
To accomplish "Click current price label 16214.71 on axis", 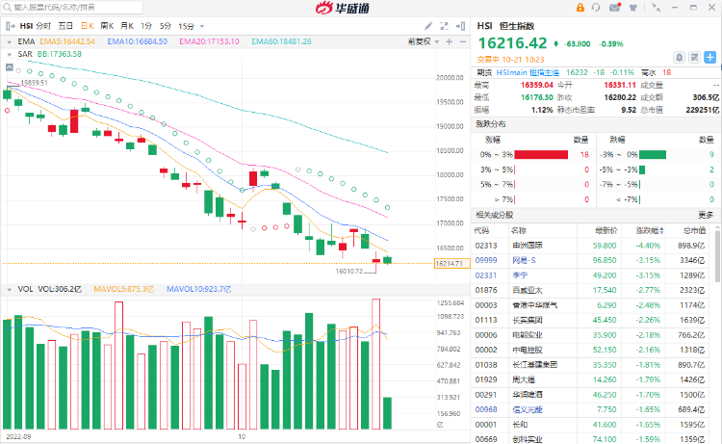I will (451, 264).
